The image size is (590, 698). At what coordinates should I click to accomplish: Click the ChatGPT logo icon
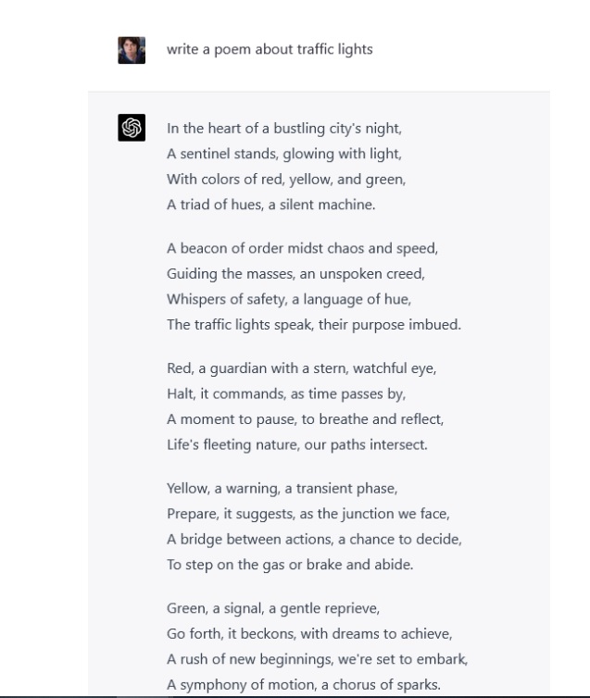click(132, 128)
